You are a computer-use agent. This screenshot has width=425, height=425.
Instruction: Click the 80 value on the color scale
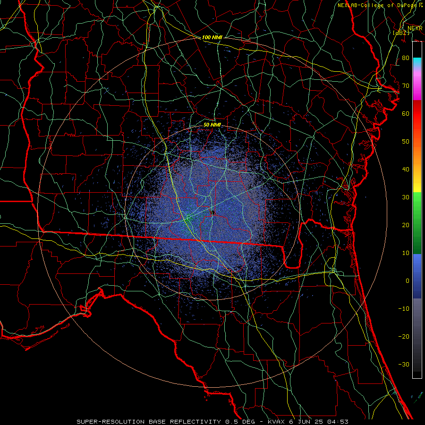click(406, 58)
